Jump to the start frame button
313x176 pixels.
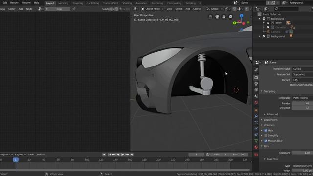click(x=110, y=154)
